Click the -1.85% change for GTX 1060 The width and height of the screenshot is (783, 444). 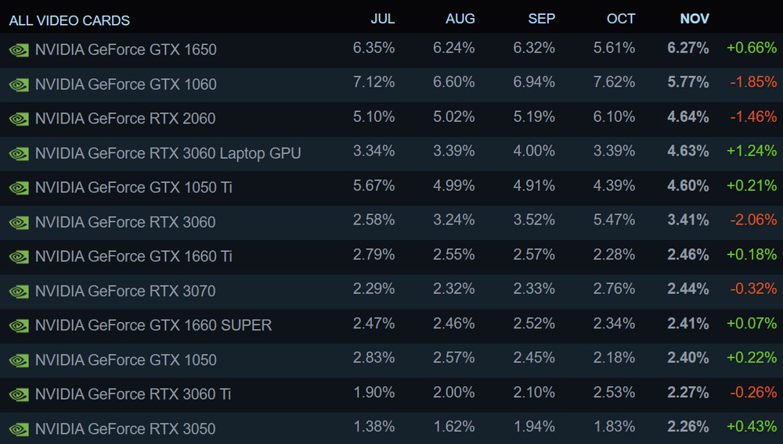pos(752,83)
